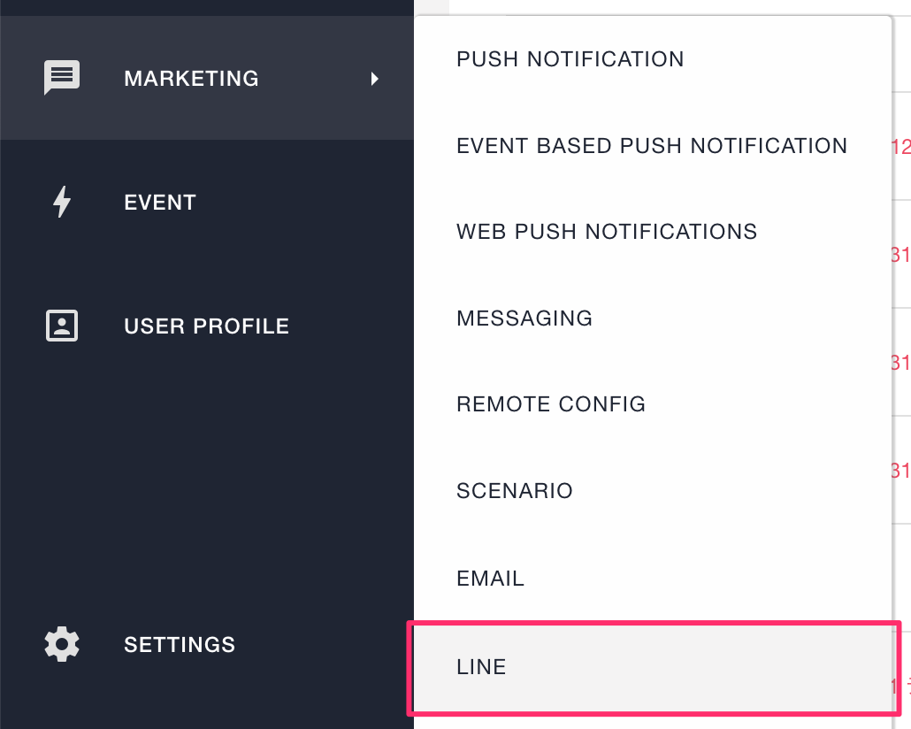The image size is (911, 729).
Task: Select the Scenario menu item
Action: click(515, 491)
